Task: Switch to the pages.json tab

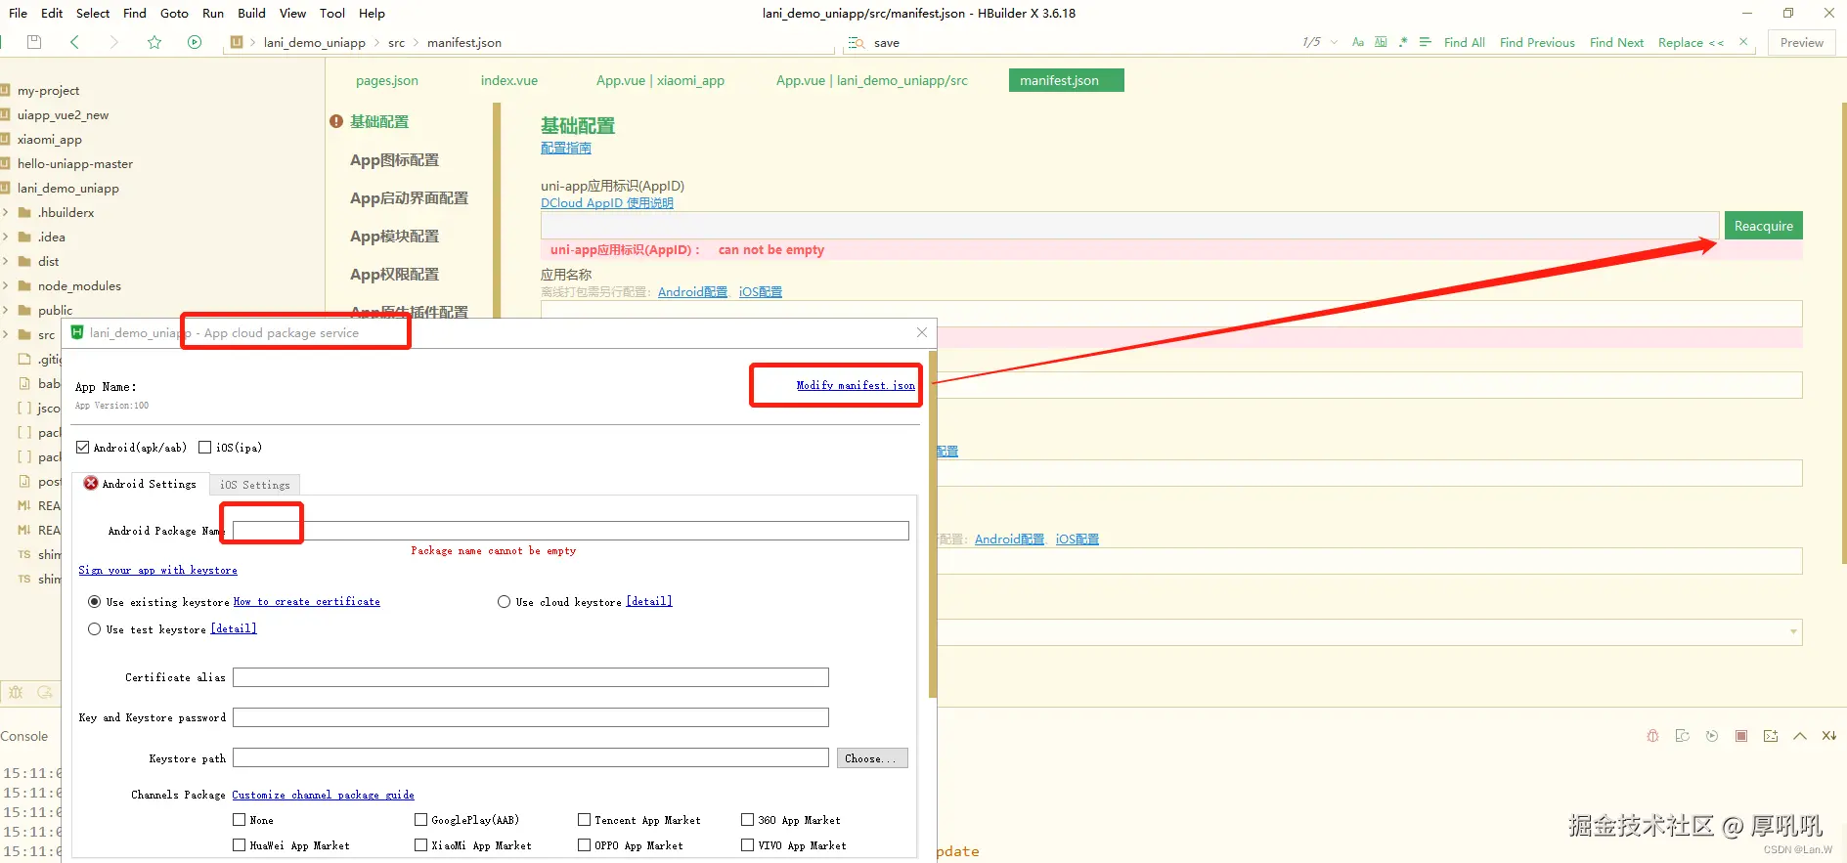Action: click(387, 80)
